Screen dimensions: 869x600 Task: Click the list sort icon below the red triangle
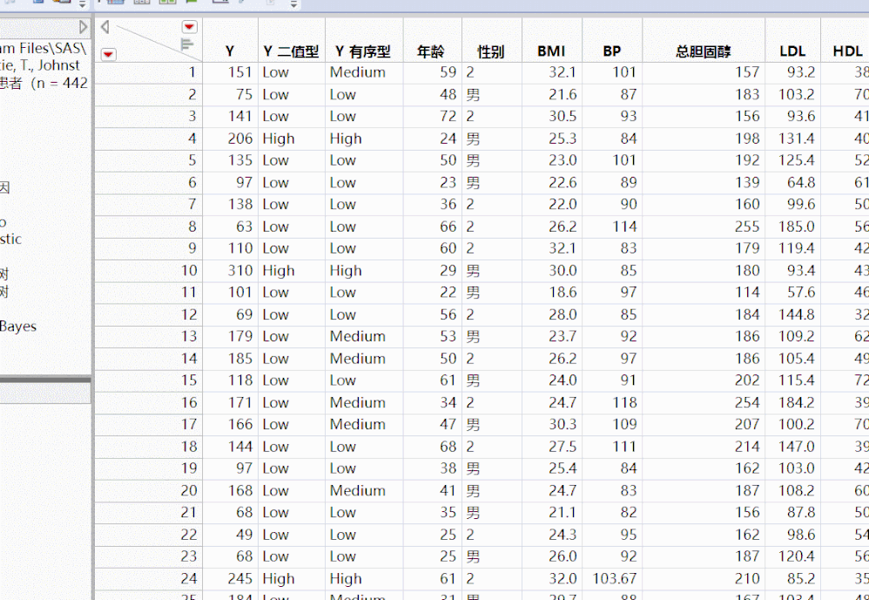(x=186, y=42)
